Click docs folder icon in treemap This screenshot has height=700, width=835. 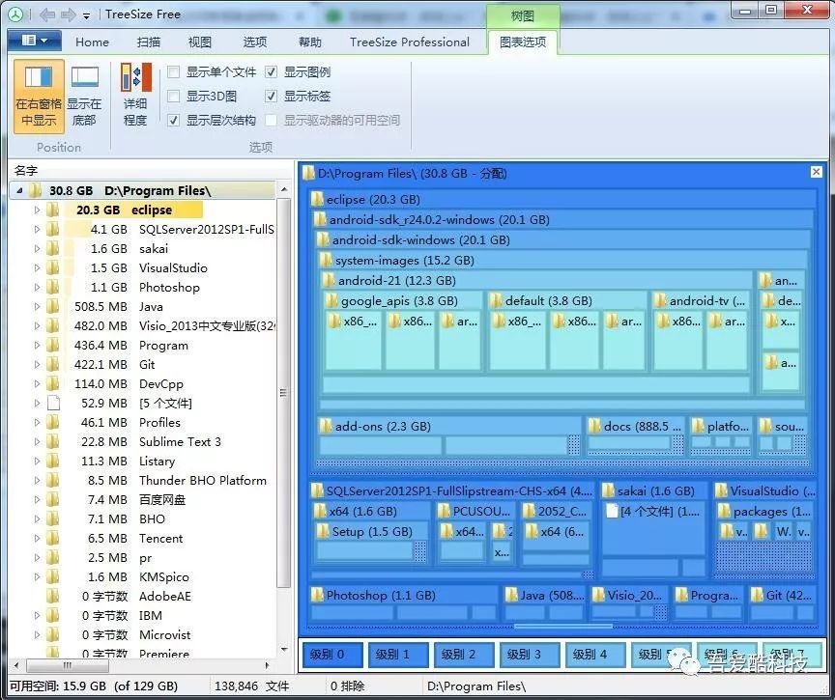pyautogui.click(x=594, y=426)
